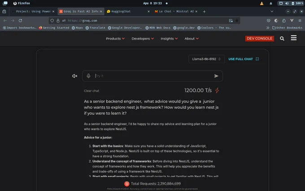
Task: Click the 'Advice for a junior:' heading
Action: [x=98, y=138]
